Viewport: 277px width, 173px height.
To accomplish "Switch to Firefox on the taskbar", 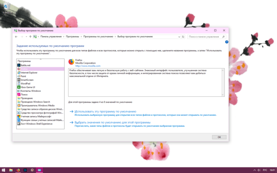I will (18, 170).
